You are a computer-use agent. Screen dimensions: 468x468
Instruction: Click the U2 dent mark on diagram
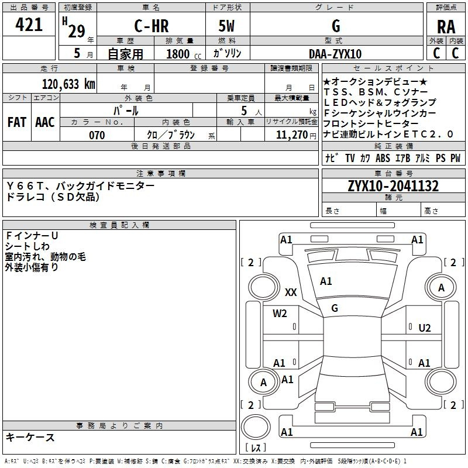425,328
